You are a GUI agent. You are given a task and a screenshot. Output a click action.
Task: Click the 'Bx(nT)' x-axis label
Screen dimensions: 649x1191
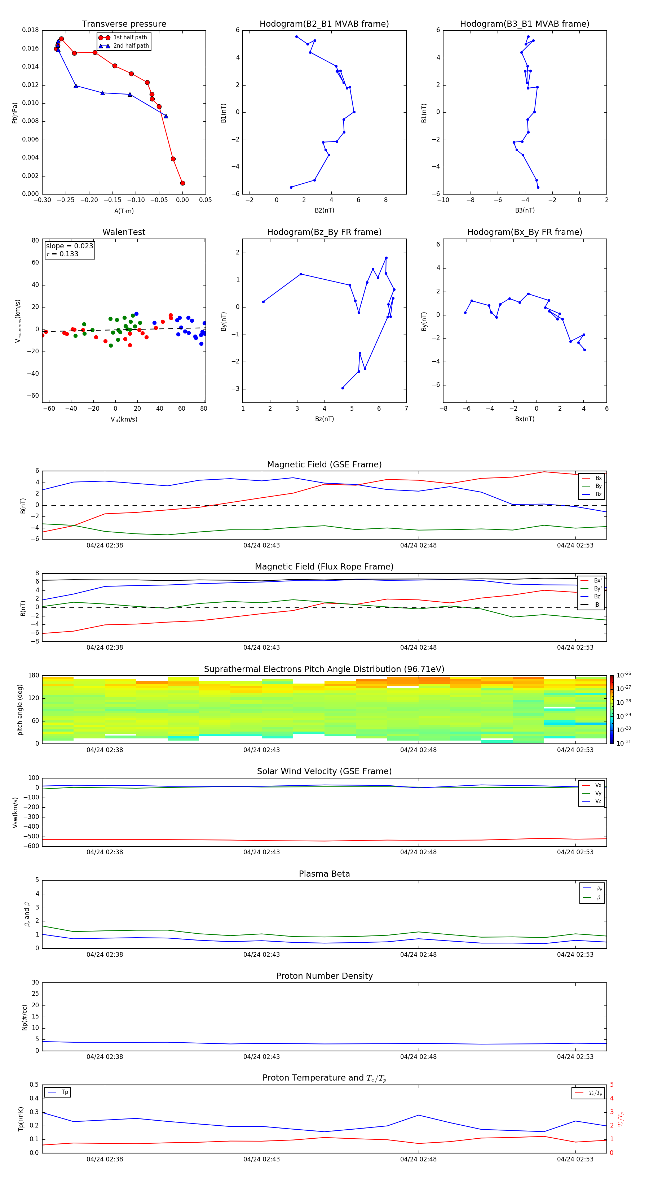click(x=525, y=419)
